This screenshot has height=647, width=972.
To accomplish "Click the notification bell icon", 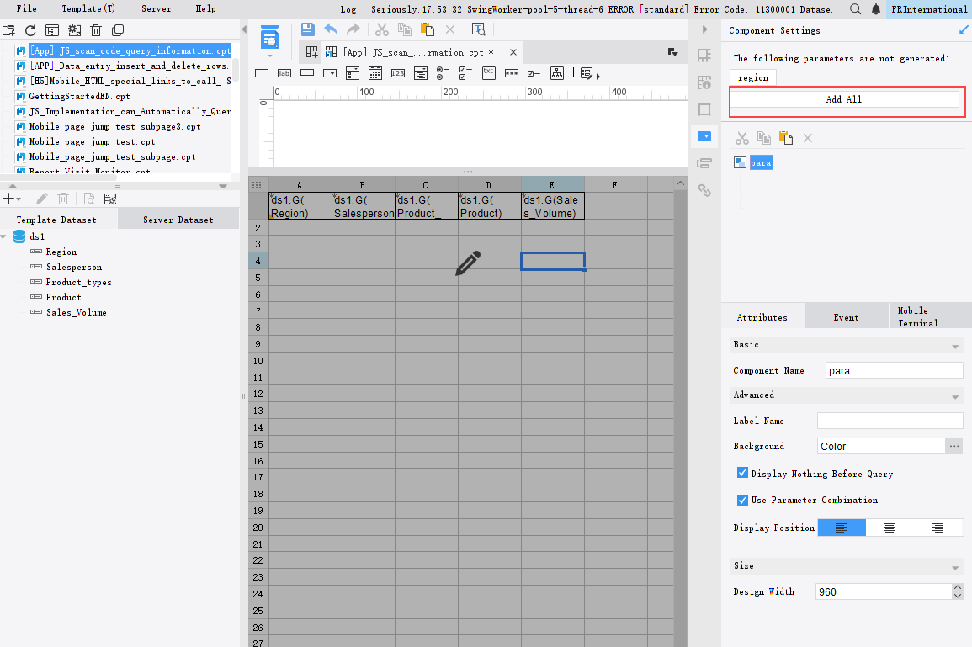I will 876,9.
